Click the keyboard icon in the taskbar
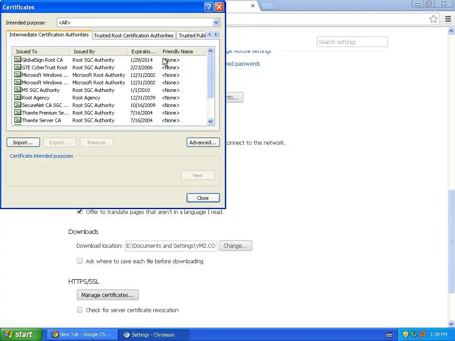 click(389, 335)
